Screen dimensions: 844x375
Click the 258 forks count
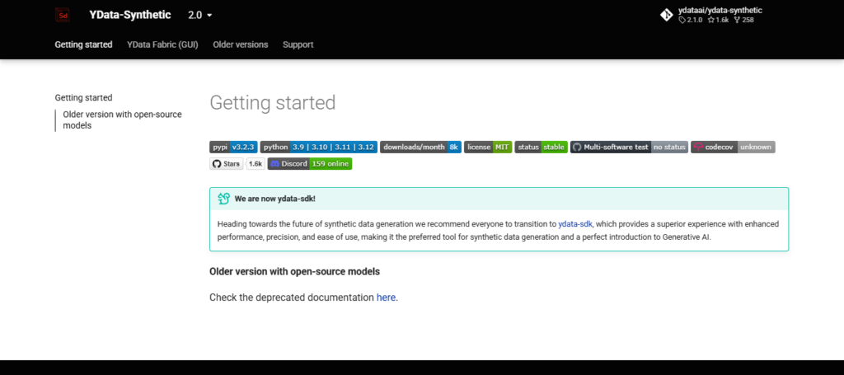pyautogui.click(x=744, y=20)
